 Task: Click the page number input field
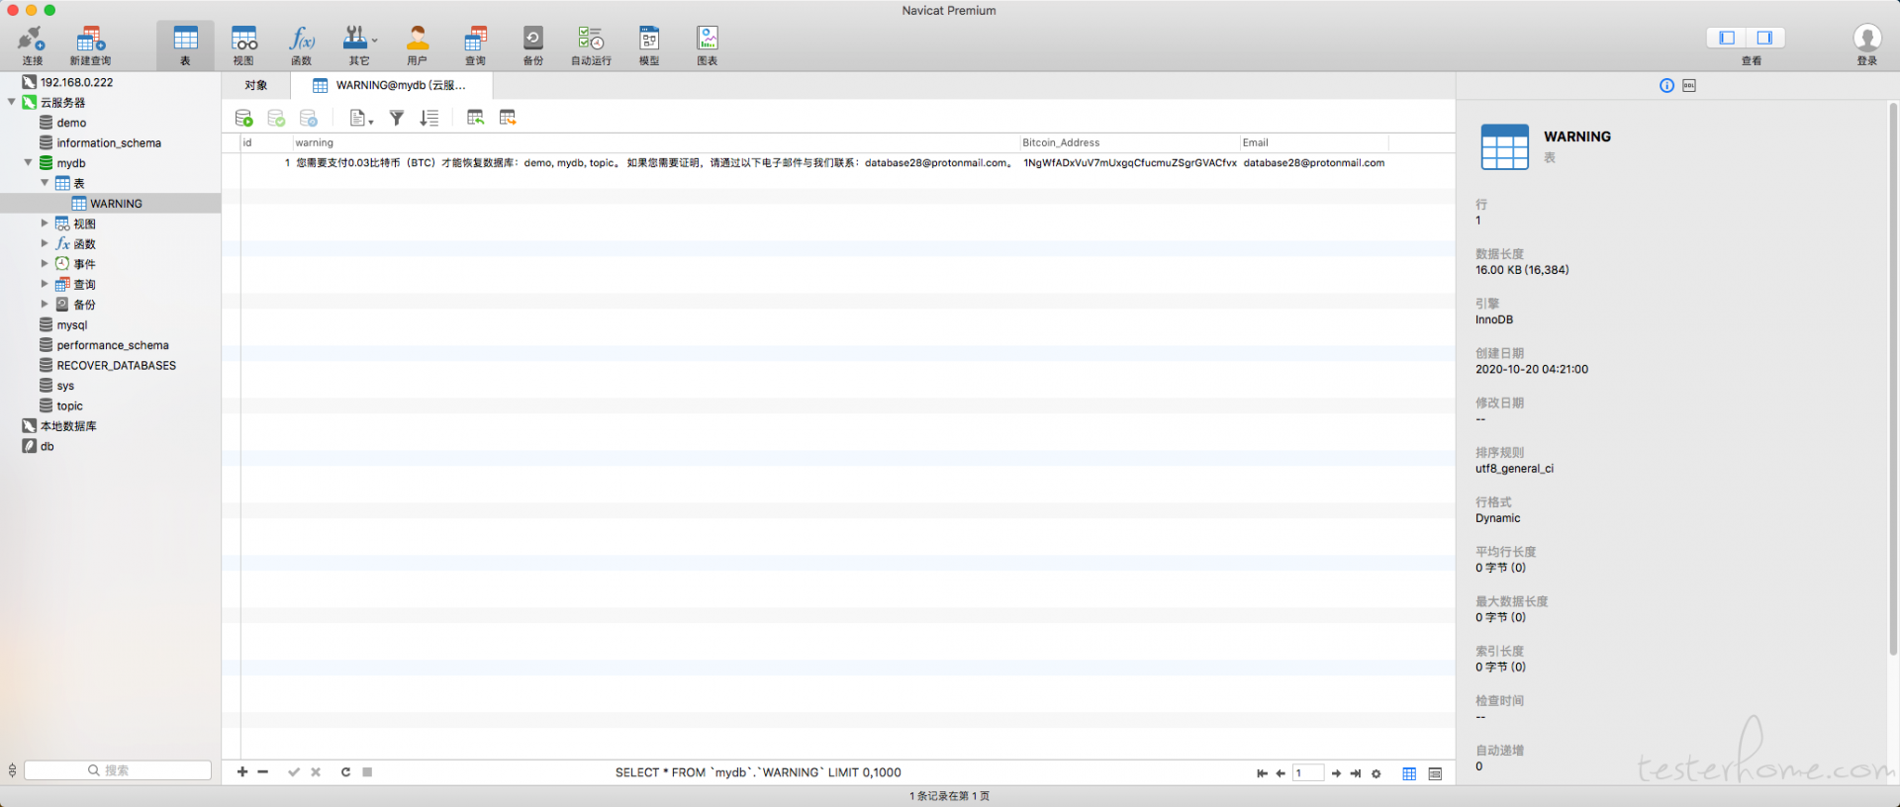[x=1307, y=773]
